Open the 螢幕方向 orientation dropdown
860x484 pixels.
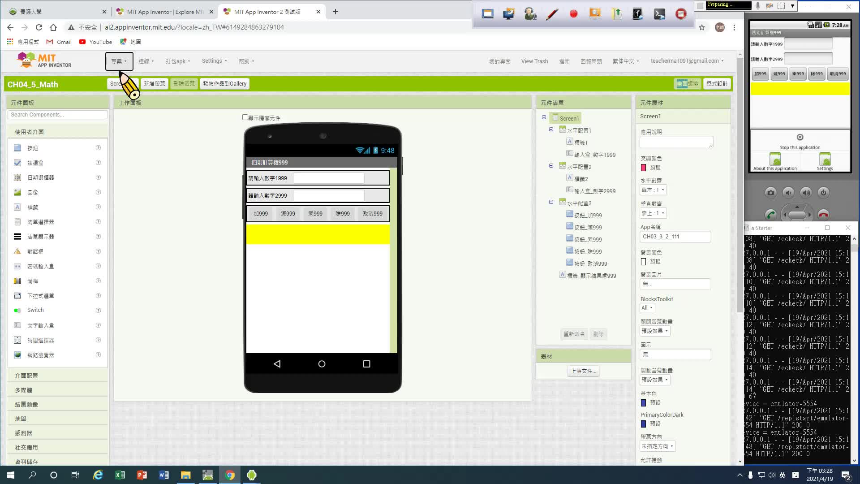coord(657,446)
